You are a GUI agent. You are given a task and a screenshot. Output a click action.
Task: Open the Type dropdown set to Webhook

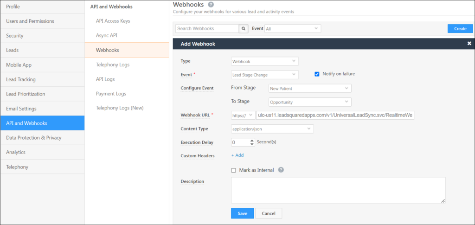point(264,61)
